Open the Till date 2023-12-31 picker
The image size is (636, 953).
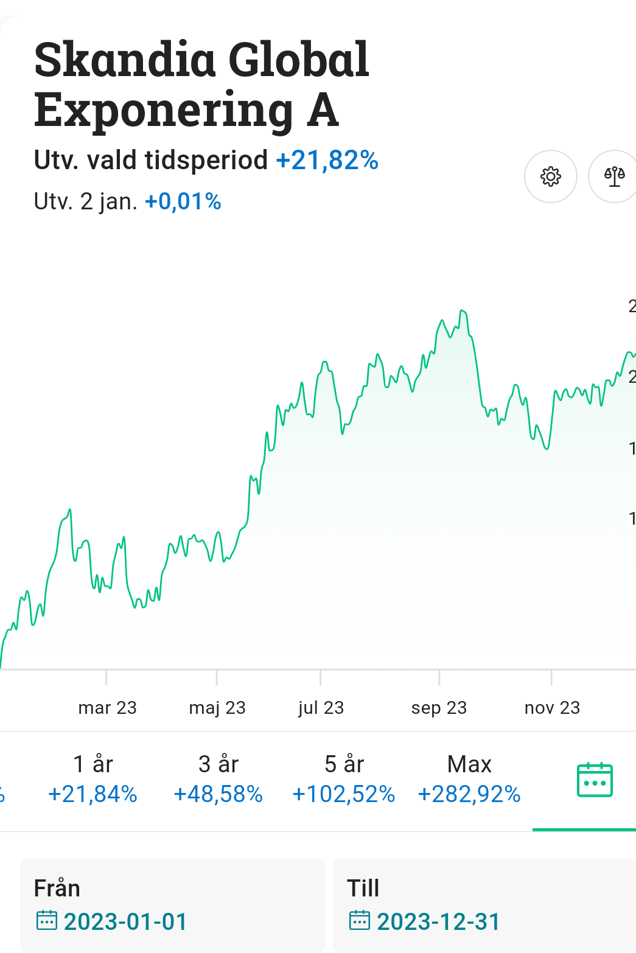(438, 921)
